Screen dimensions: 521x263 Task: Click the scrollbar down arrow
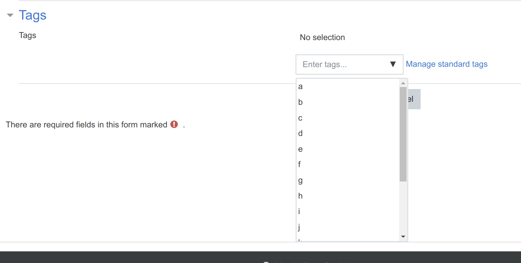coord(403,237)
